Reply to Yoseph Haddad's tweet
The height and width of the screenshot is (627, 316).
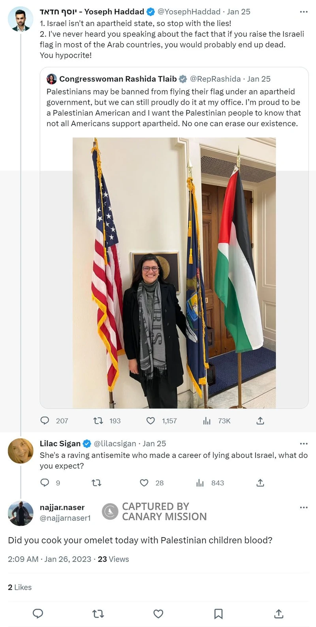pyautogui.click(x=45, y=421)
